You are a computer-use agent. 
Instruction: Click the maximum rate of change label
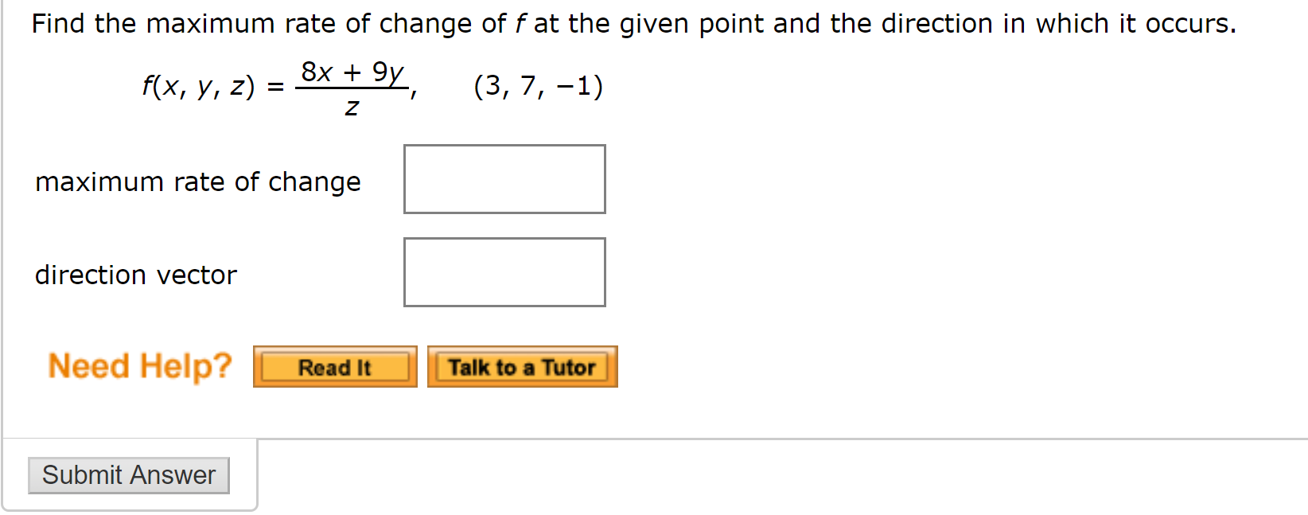pyautogui.click(x=197, y=181)
